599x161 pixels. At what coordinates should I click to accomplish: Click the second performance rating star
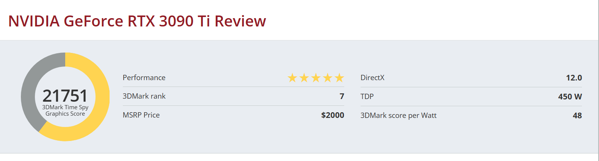(304, 78)
